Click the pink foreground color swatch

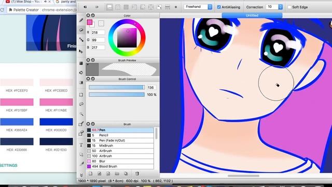coord(90,22)
